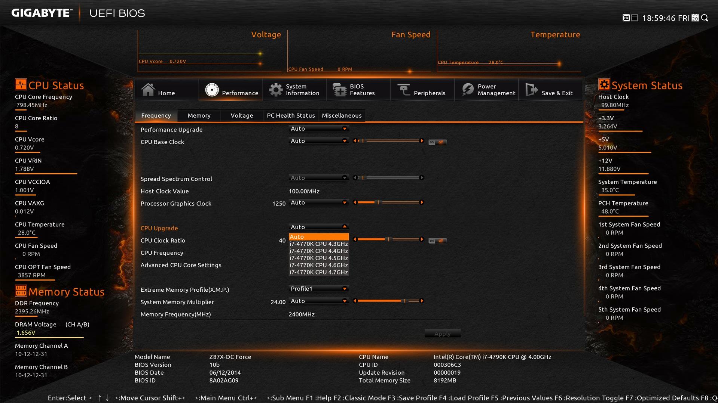The image size is (718, 403).
Task: Choose i7-4770K CPU 4.4GHz option
Action: (x=319, y=251)
